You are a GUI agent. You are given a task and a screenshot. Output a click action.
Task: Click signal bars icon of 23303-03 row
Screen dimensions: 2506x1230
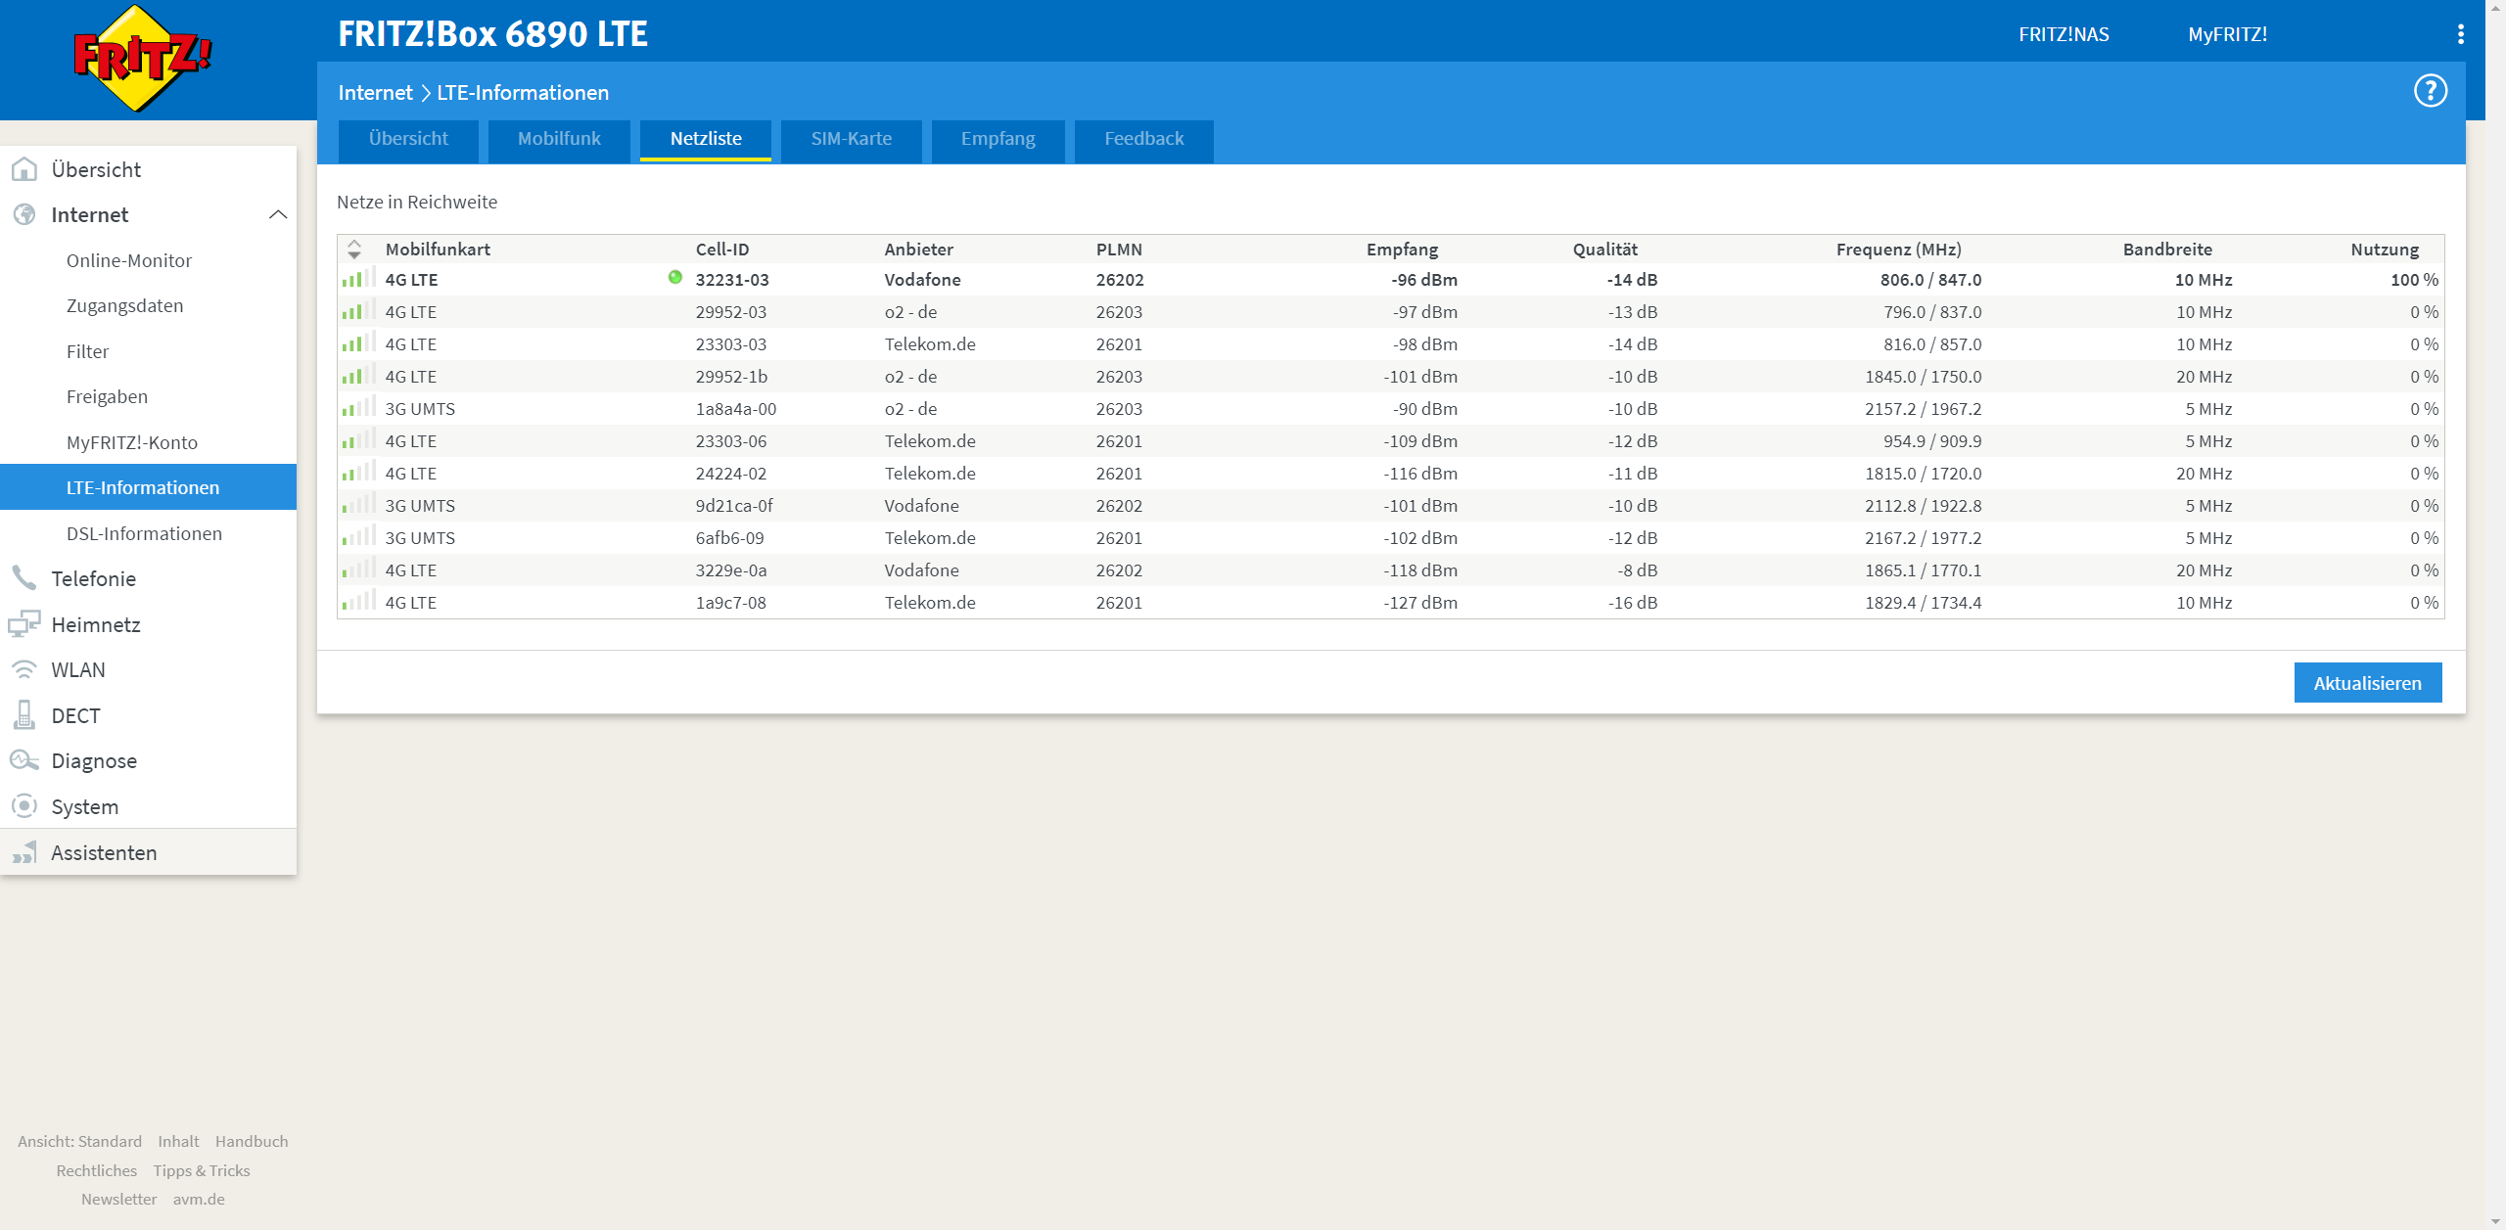point(358,342)
